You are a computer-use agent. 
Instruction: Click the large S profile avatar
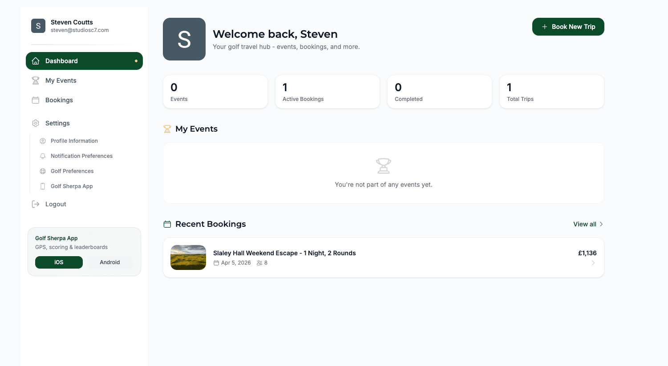pos(184,39)
